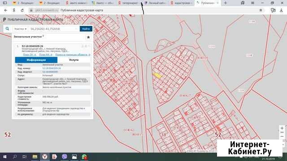
Task: Zoom out the map with minus button
Action: tap(282, 136)
